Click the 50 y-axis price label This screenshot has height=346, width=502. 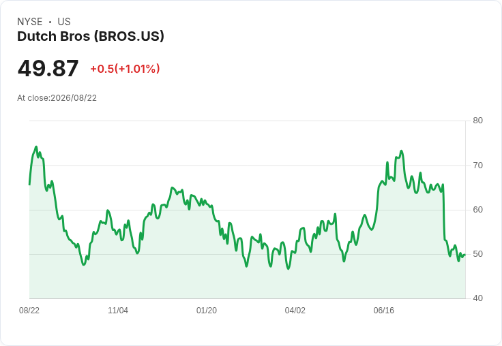[x=477, y=254]
